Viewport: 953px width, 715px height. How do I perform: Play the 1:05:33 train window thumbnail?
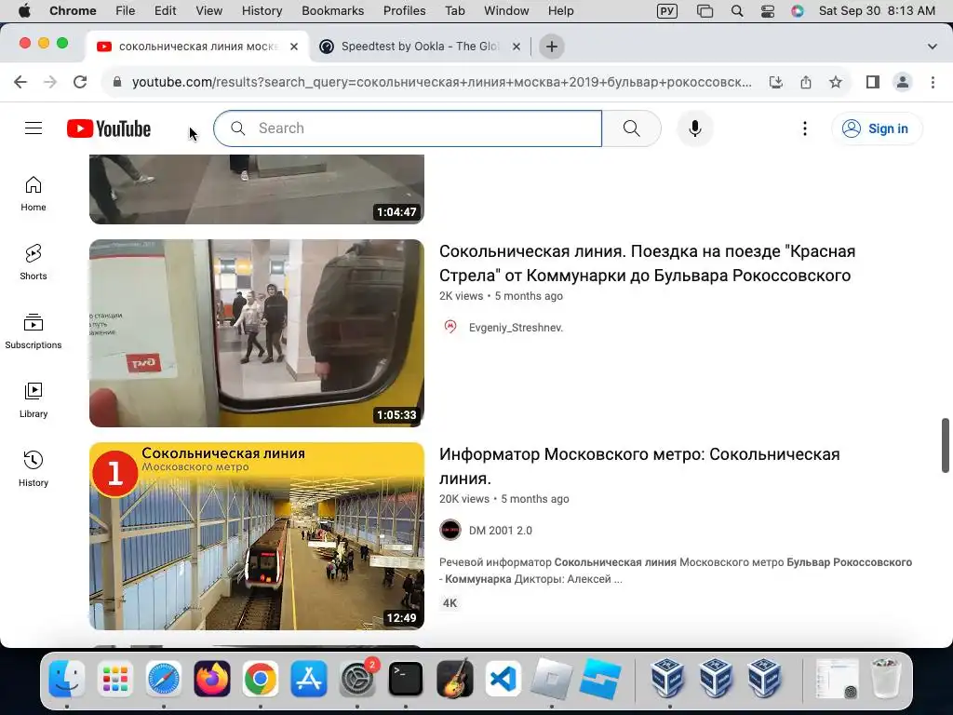point(257,333)
